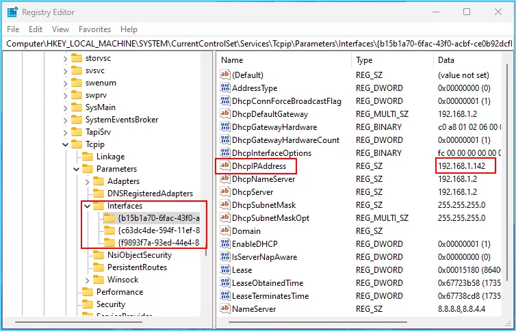Collapse the Parameters tree node
Viewport: 516px width, 331px height.
[77, 169]
